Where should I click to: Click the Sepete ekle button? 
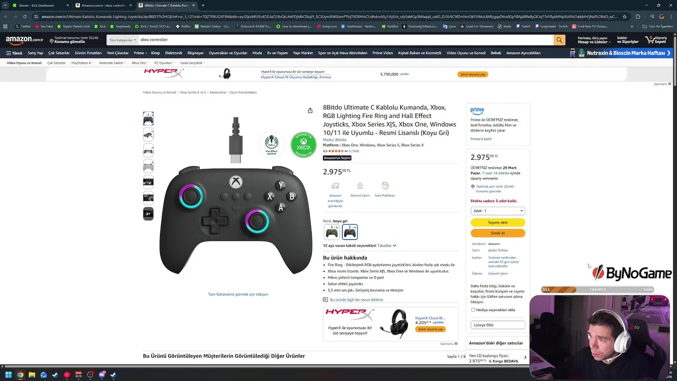pos(498,222)
